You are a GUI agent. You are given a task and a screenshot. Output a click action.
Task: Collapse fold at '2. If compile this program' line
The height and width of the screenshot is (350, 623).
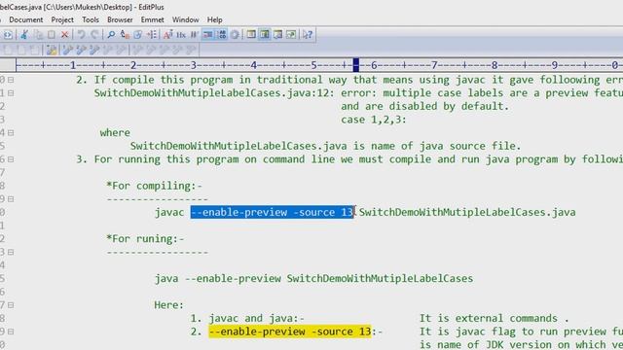(11, 80)
